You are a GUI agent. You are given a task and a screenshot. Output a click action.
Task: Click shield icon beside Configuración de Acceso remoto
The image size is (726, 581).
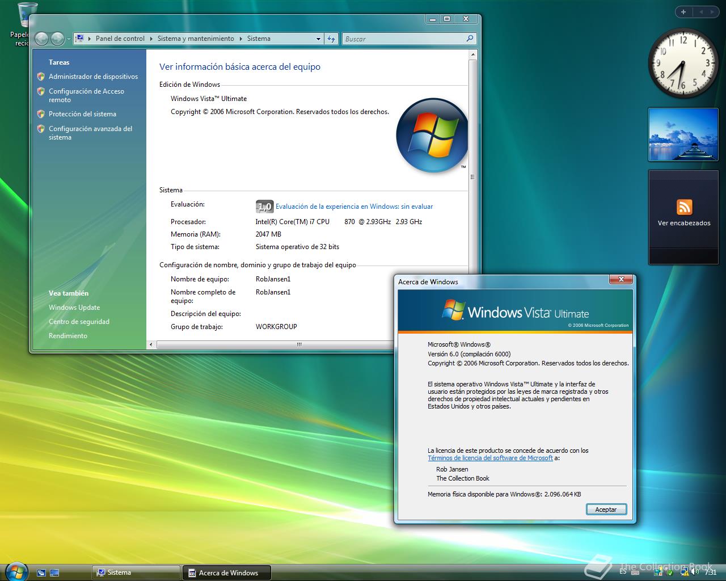coord(41,91)
